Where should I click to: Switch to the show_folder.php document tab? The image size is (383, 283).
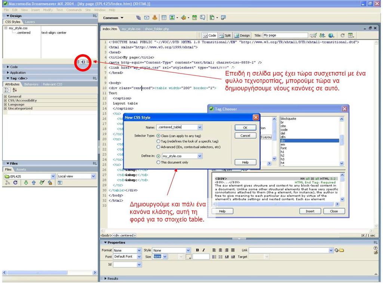(x=157, y=29)
